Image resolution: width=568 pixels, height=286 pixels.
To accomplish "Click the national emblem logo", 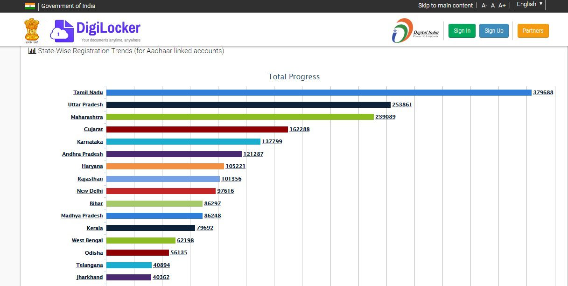I will (32, 30).
